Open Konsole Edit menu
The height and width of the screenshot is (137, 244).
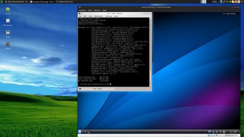point(85,16)
